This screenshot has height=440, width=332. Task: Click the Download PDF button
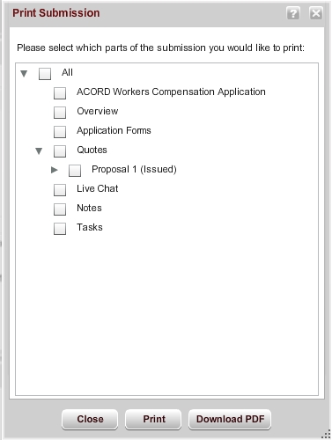tap(230, 419)
